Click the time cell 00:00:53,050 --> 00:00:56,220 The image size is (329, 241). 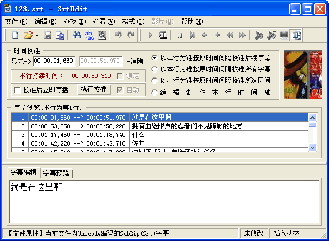click(x=78, y=126)
